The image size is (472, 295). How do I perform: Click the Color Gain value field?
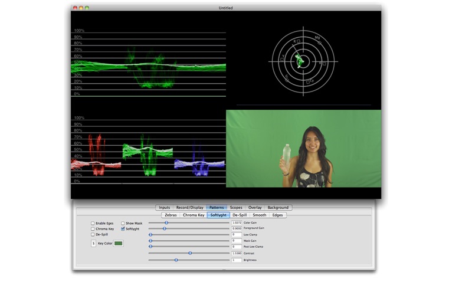click(x=237, y=222)
